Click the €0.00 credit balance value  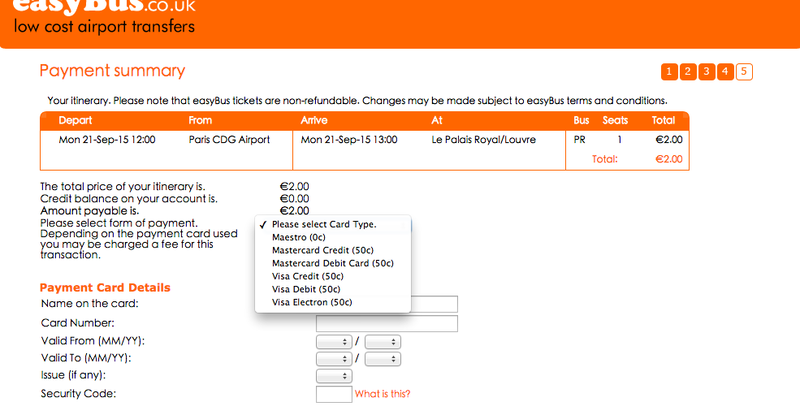(x=294, y=199)
